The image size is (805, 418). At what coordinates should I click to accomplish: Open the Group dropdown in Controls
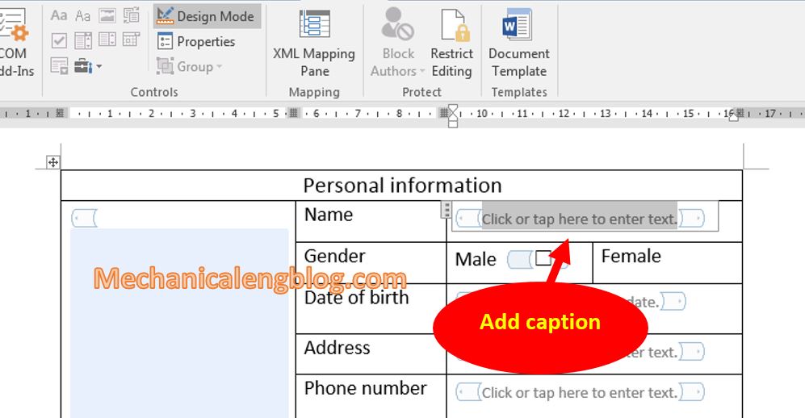pos(190,66)
